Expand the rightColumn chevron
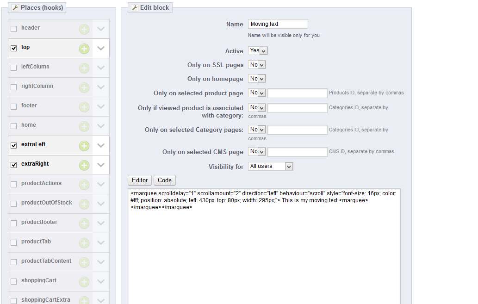 (x=100, y=87)
